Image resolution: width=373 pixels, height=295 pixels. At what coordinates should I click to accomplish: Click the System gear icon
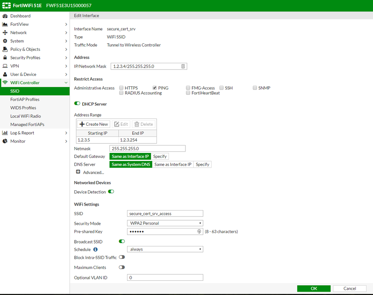pyautogui.click(x=5, y=41)
